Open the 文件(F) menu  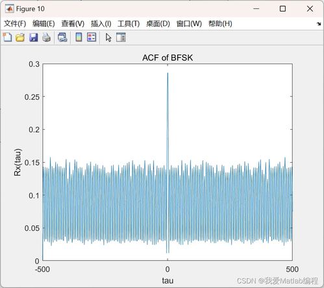tap(15, 23)
